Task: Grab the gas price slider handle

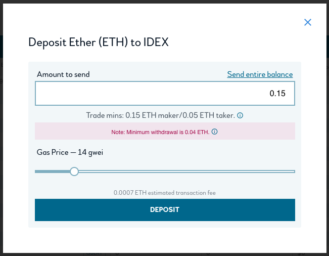Action: click(x=74, y=172)
